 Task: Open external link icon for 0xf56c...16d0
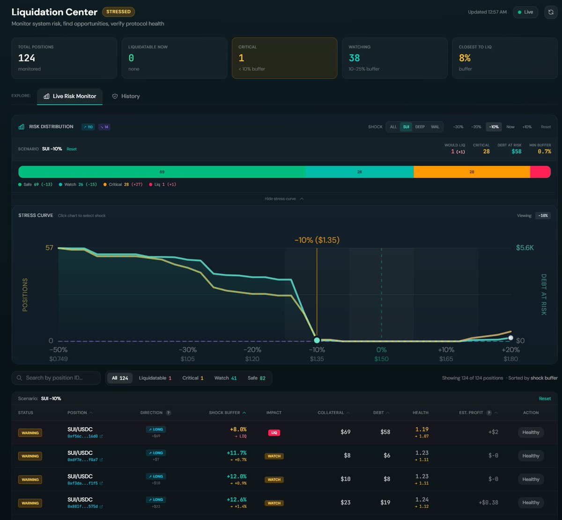pos(101,436)
